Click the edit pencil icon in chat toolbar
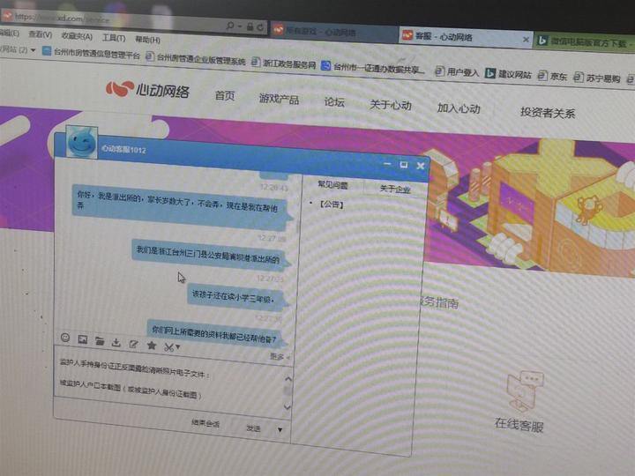This screenshot has height=476, width=635. tap(133, 344)
